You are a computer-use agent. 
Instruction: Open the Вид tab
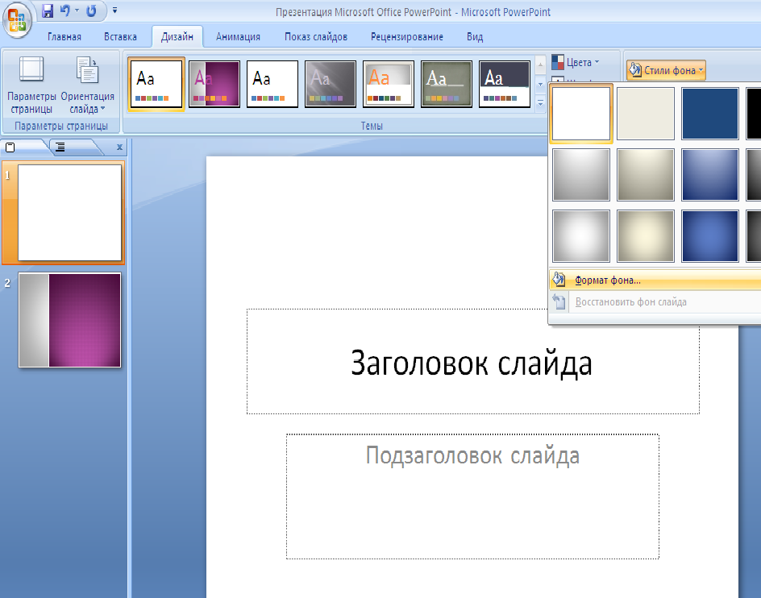pos(475,37)
